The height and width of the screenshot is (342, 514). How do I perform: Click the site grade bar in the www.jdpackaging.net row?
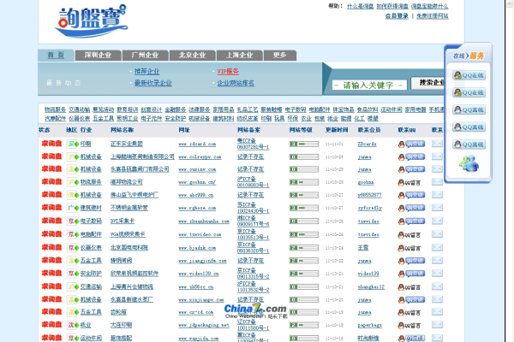pyautogui.click(x=304, y=325)
